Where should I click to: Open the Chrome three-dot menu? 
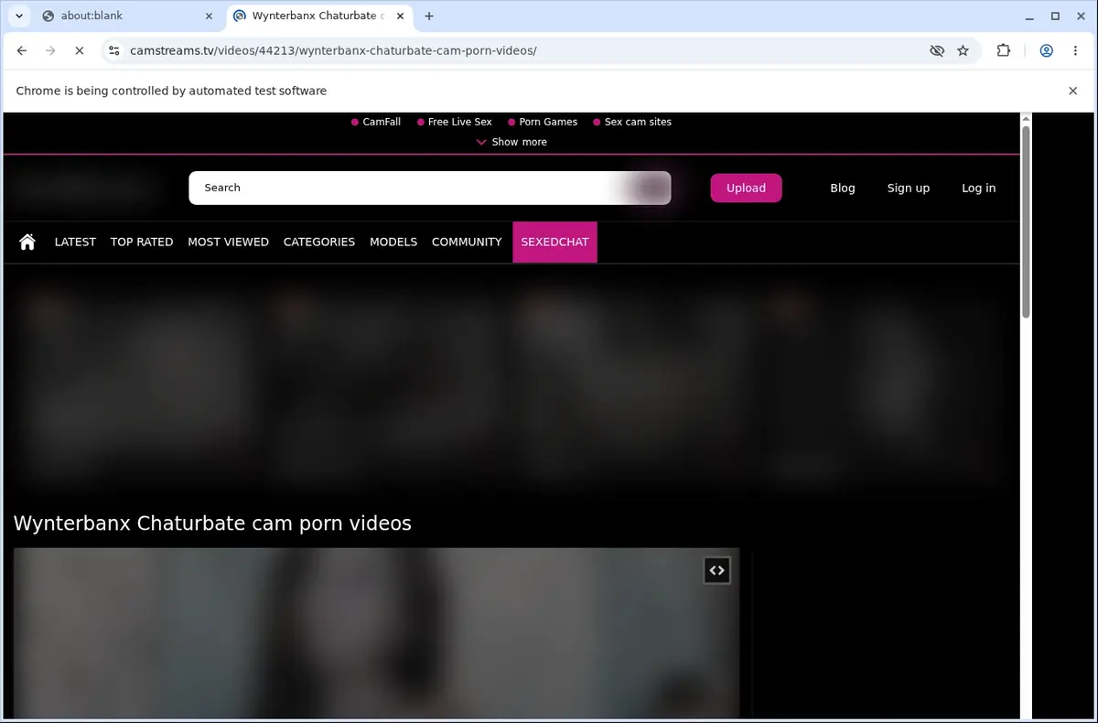coord(1077,51)
